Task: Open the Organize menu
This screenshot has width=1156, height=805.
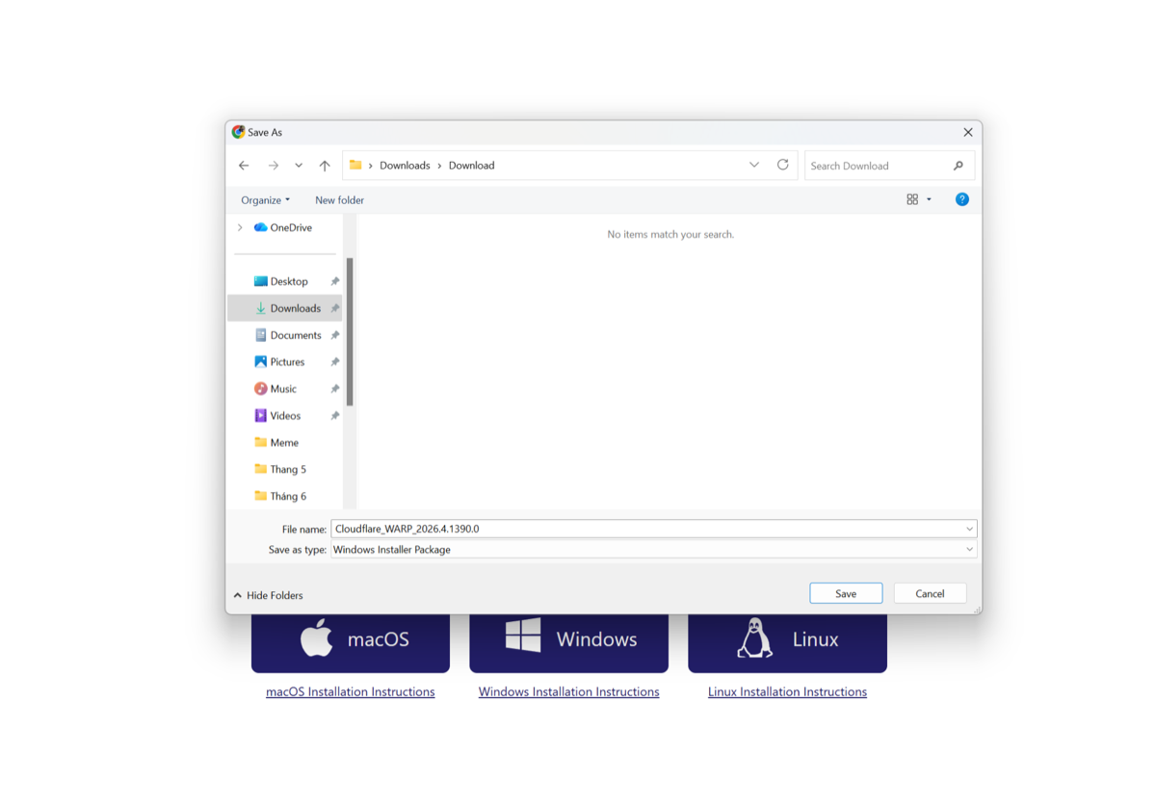Action: [265, 200]
